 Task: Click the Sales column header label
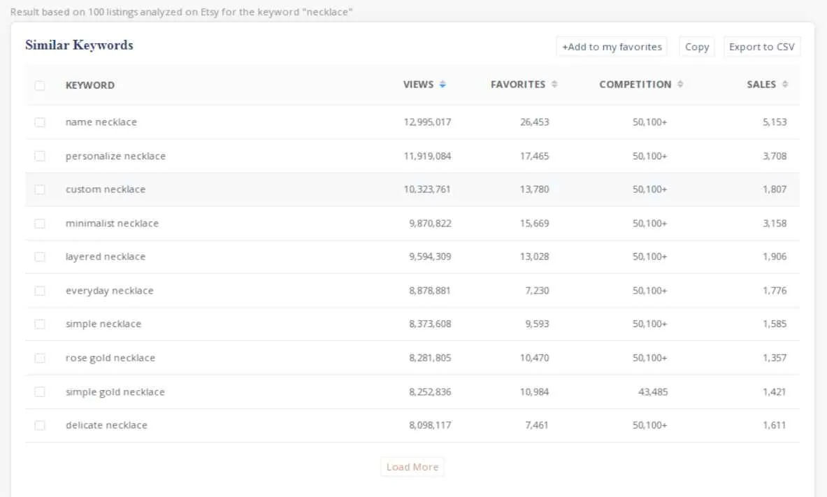761,85
